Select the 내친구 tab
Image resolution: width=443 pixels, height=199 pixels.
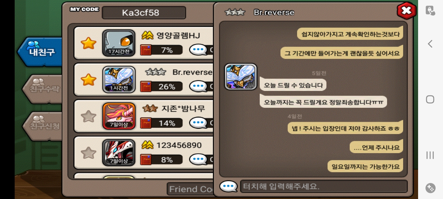point(40,51)
